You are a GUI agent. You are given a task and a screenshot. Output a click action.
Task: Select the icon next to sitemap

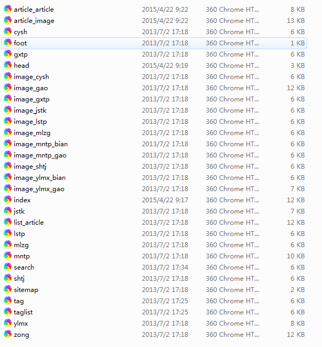pyautogui.click(x=8, y=290)
